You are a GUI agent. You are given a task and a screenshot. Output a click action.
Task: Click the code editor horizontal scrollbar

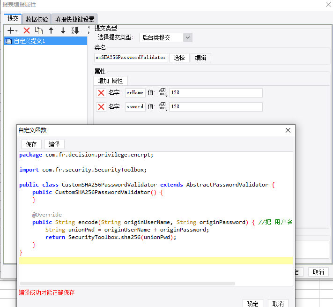(x=127, y=284)
